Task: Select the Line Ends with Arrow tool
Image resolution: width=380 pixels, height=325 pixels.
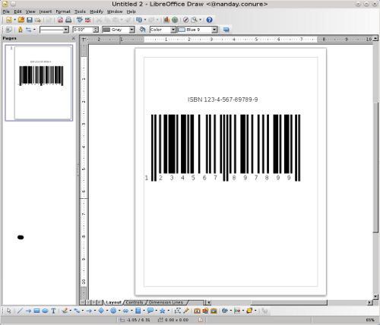Action: pos(28,311)
